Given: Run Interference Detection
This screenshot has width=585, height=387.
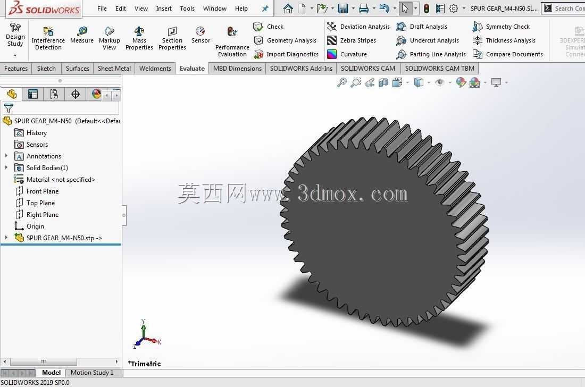Looking at the screenshot, I should (x=48, y=38).
